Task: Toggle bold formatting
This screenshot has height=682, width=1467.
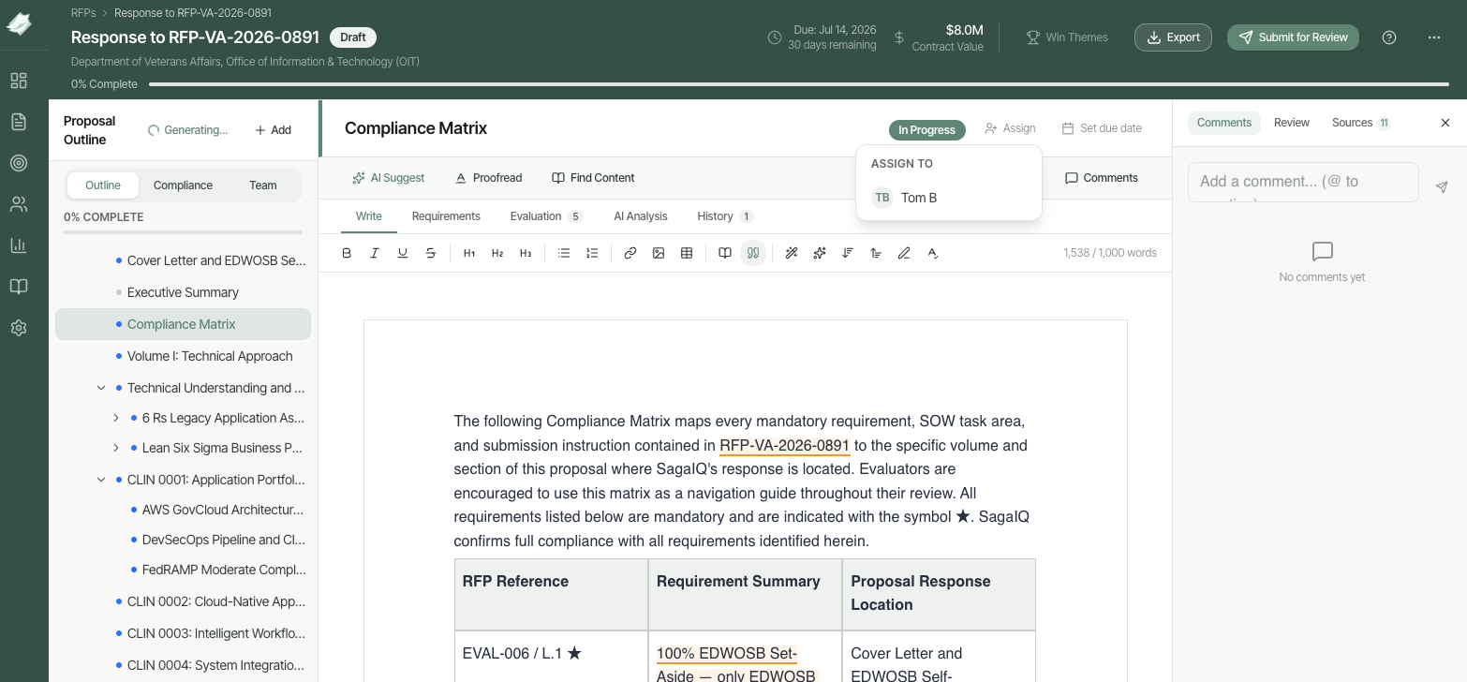Action: pyautogui.click(x=347, y=253)
